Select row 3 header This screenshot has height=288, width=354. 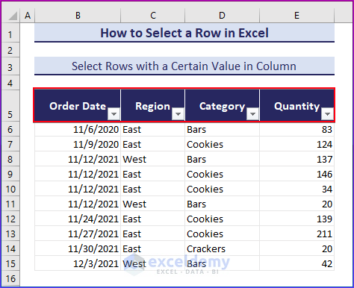[10, 66]
